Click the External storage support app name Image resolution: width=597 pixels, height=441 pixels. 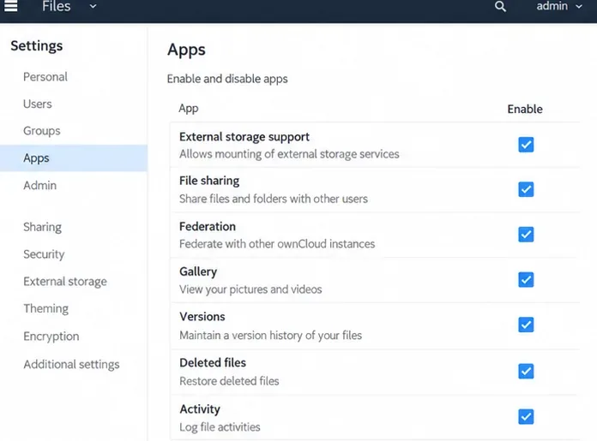coord(244,136)
